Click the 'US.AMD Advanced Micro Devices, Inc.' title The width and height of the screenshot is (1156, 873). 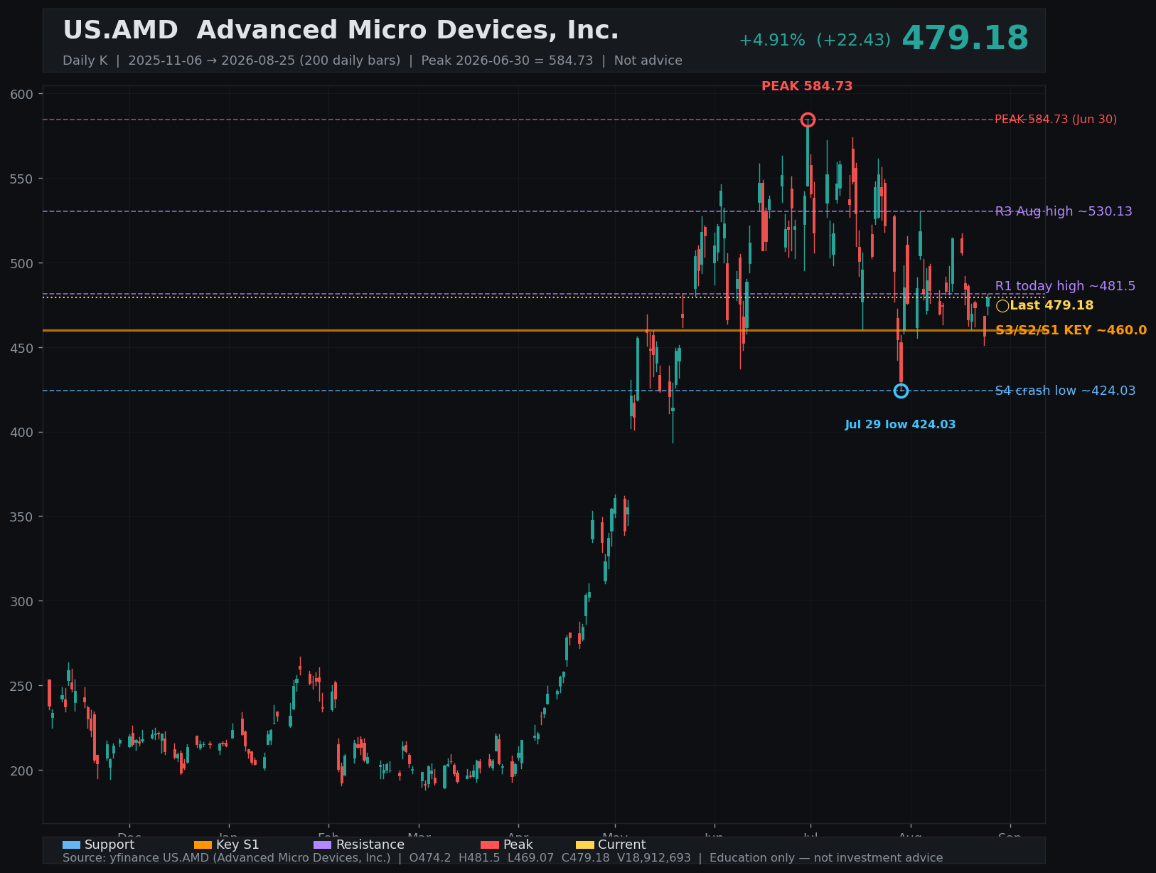(x=341, y=31)
